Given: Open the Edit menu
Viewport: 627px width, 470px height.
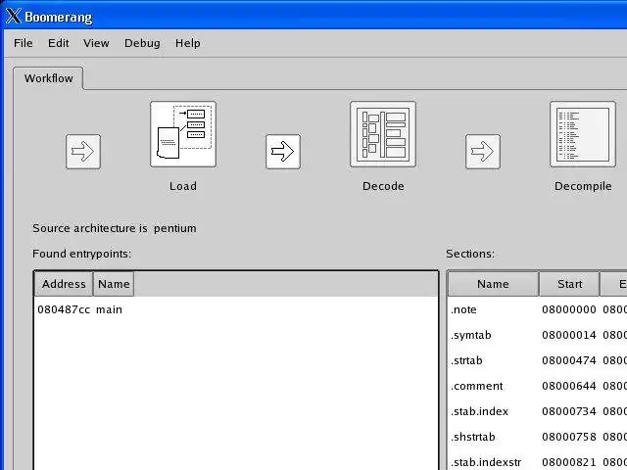Looking at the screenshot, I should 59,43.
